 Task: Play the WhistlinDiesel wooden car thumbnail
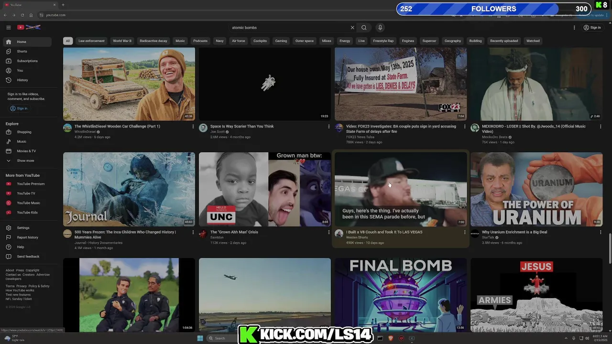pos(129,84)
